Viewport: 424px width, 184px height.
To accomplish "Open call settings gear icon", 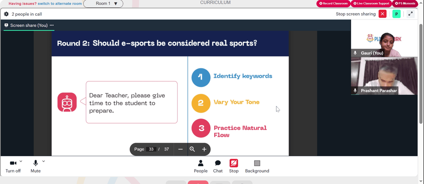I will click(6, 14).
